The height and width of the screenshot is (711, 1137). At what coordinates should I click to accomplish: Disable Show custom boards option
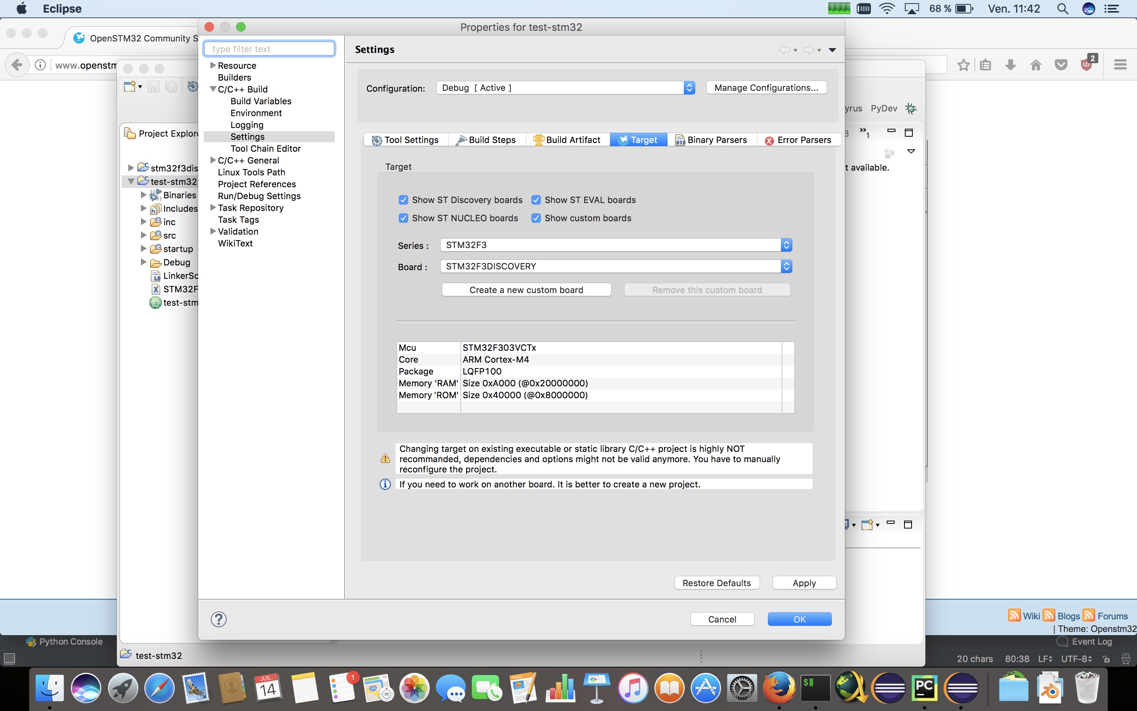[536, 218]
